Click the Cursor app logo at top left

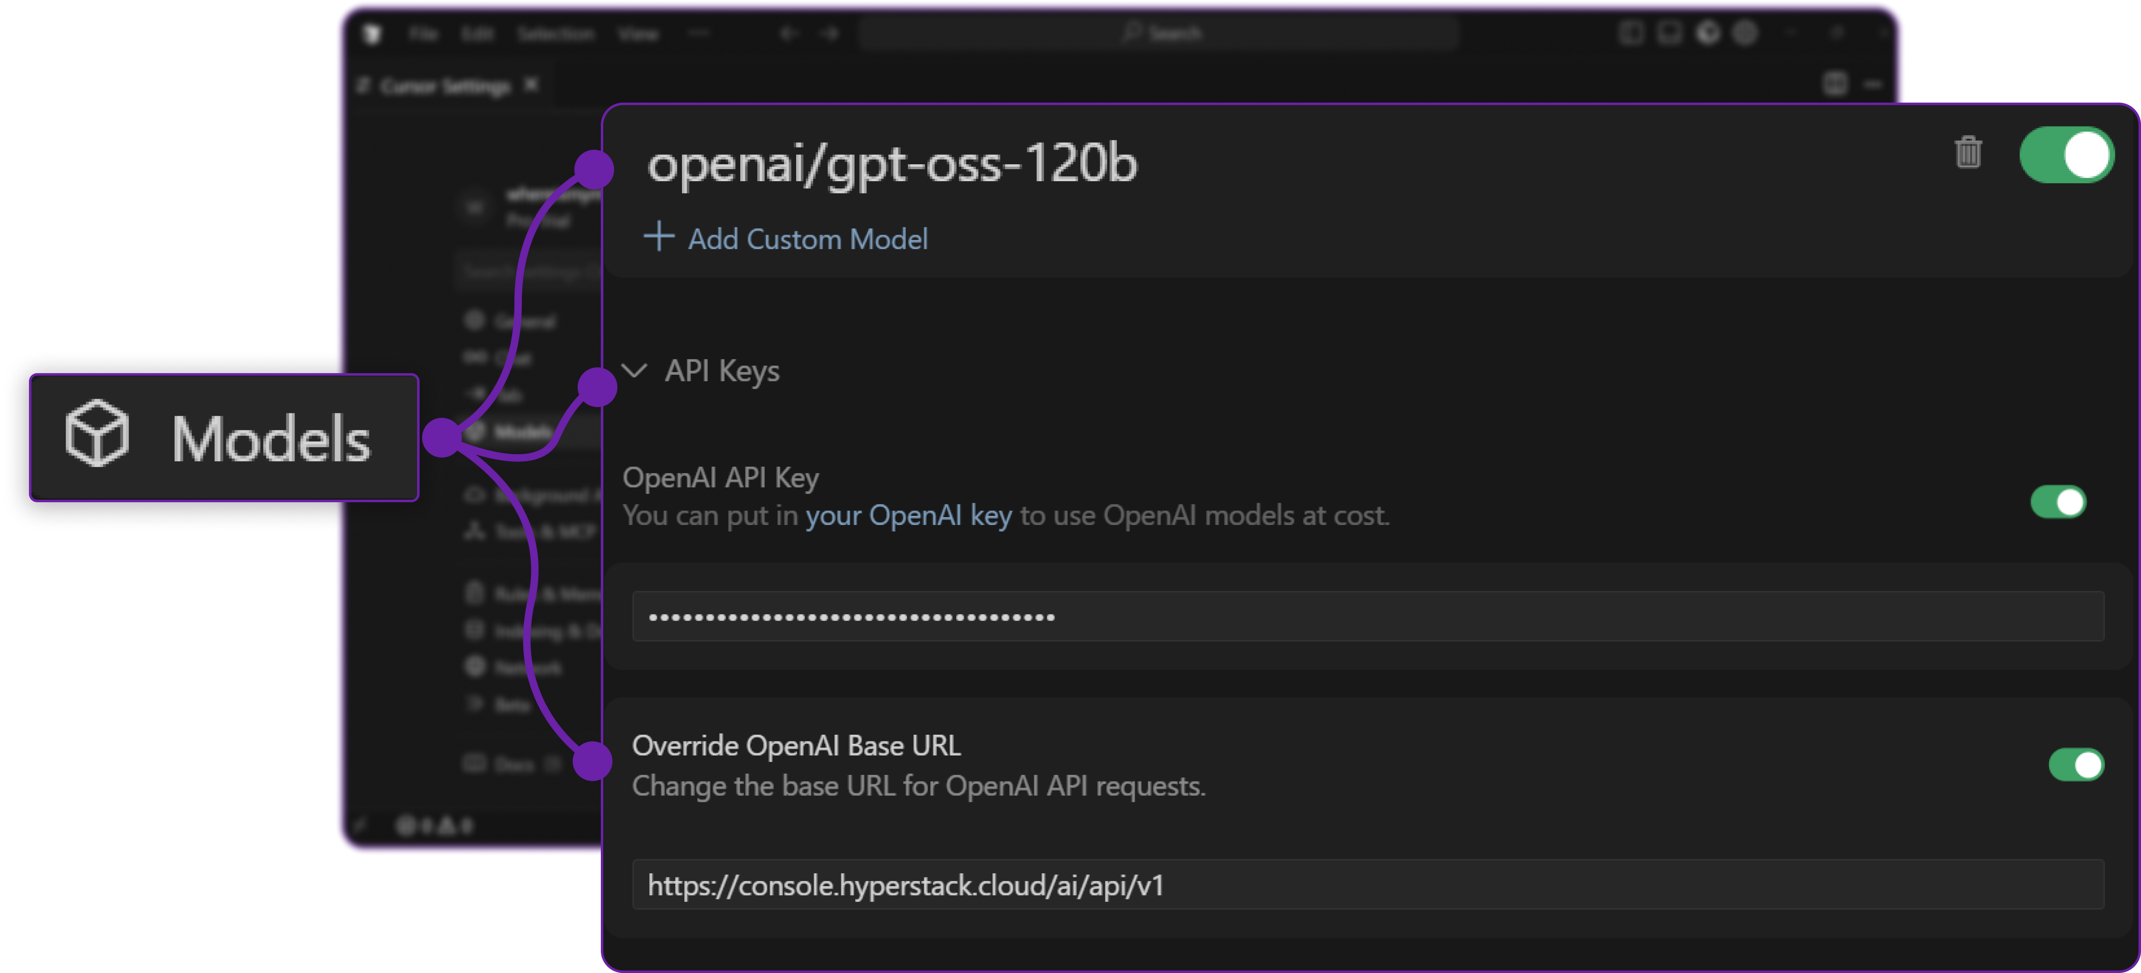372,33
